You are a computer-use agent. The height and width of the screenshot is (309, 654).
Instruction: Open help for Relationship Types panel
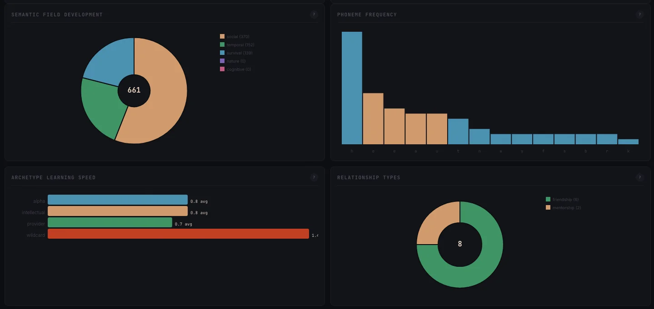(640, 177)
